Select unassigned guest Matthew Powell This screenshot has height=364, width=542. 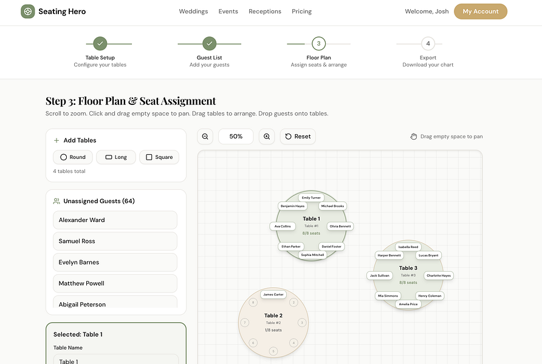[115, 283]
